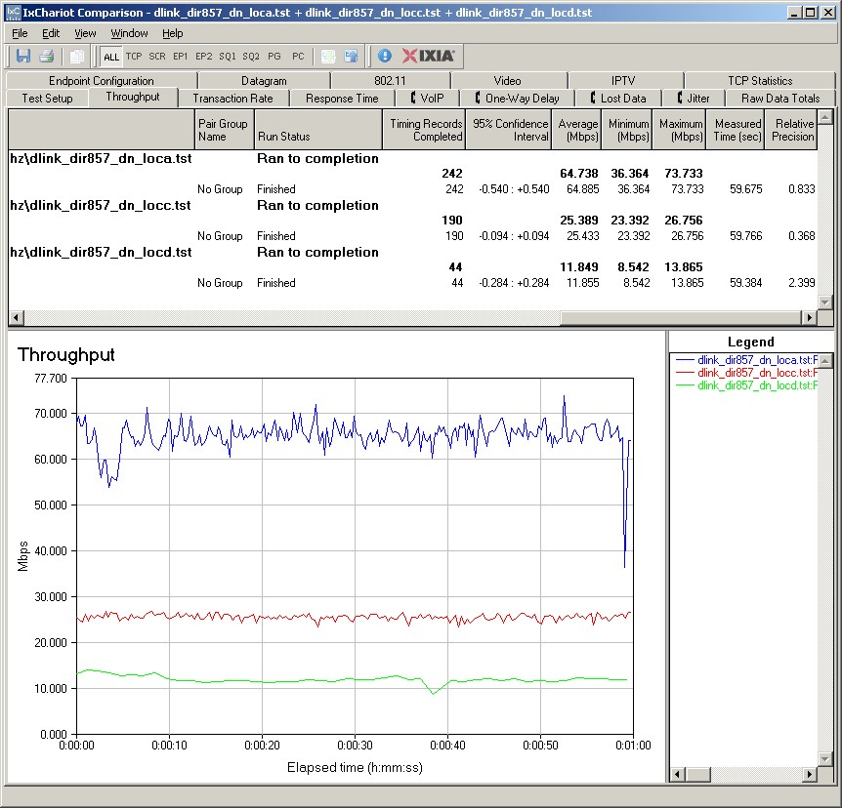Click the red dlink_dir857_dn_locc legend entry
842x808 pixels.
(x=746, y=373)
